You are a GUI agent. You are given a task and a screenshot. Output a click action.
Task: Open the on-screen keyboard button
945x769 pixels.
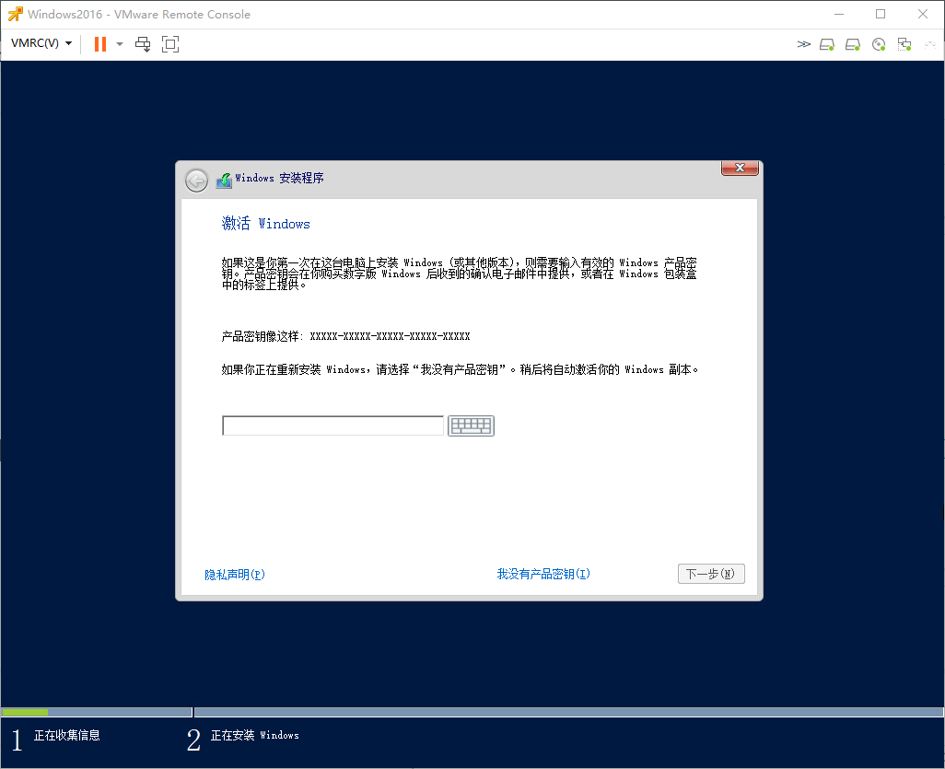pyautogui.click(x=471, y=425)
